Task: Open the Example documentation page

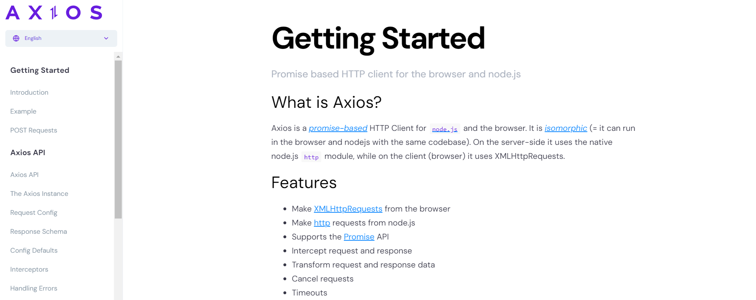Action: 23,111
